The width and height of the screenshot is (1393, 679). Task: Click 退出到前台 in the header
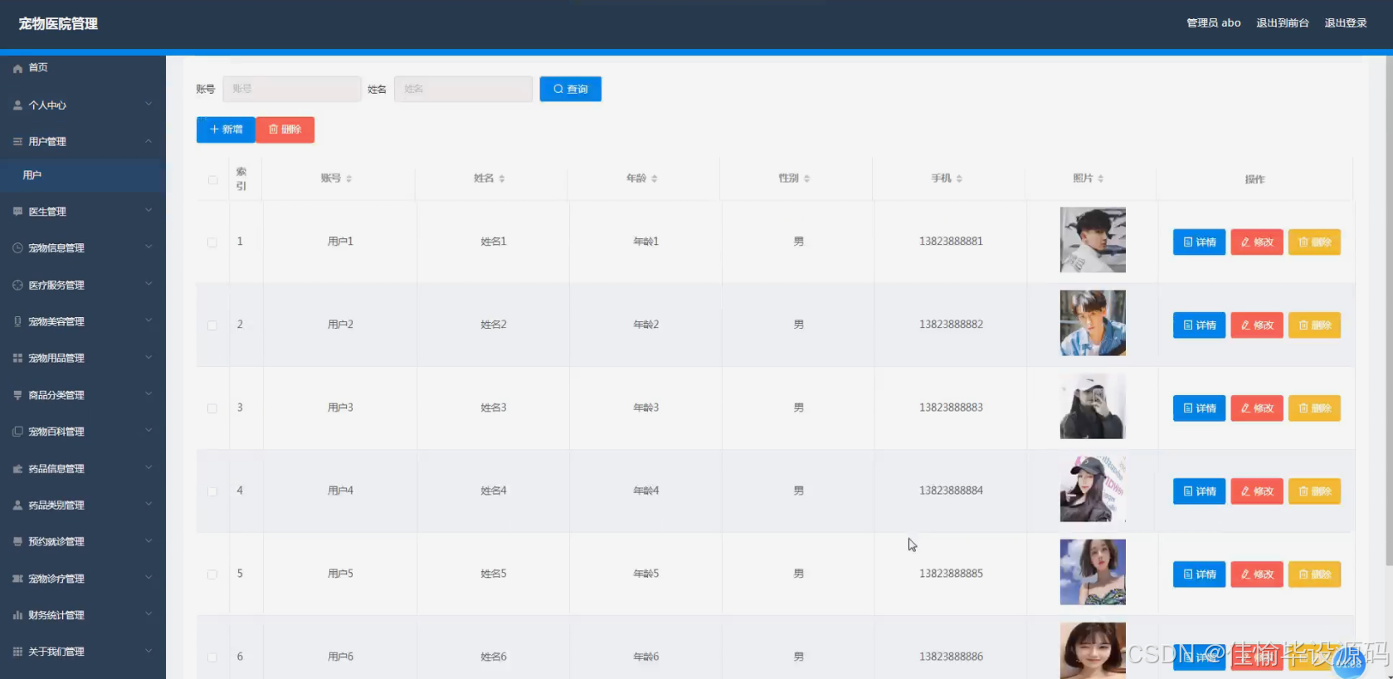(1283, 23)
